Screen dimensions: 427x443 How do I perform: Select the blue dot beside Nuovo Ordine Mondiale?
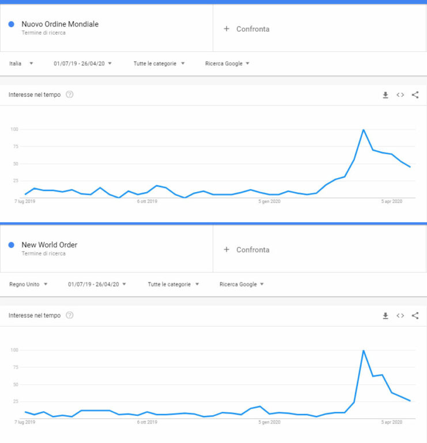point(12,24)
